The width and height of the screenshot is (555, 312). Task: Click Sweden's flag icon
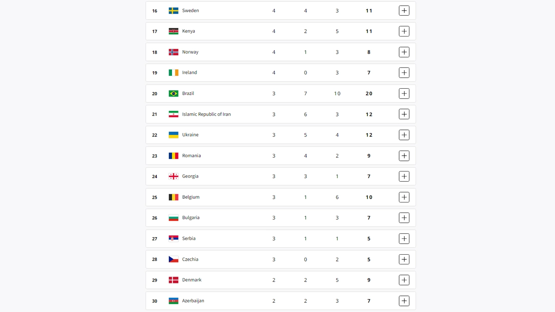pos(173,11)
